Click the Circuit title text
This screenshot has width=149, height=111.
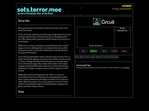(108, 22)
